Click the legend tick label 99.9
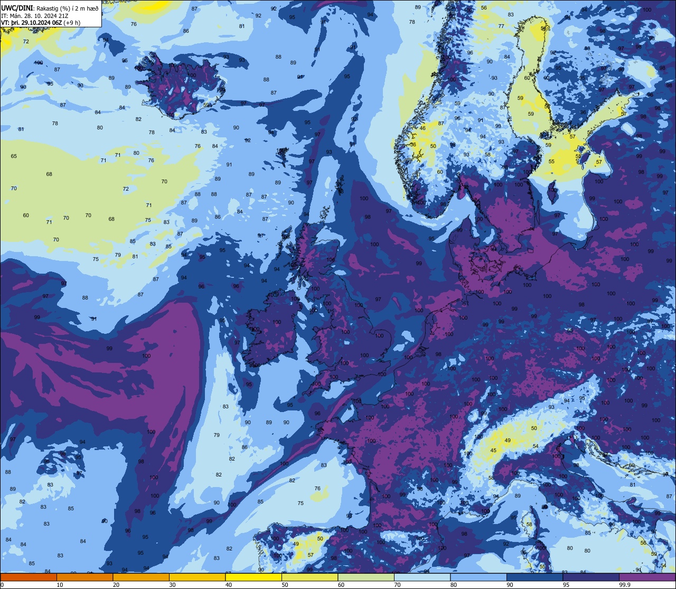This screenshot has width=676, height=589. pyautogui.click(x=625, y=585)
